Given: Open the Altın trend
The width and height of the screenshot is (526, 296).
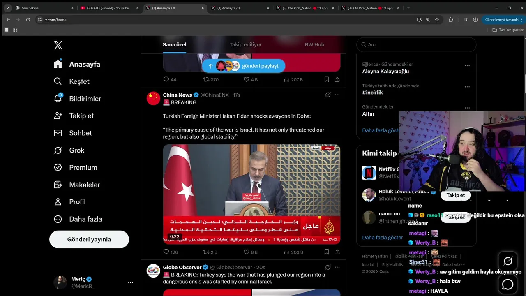Looking at the screenshot, I should tap(368, 114).
